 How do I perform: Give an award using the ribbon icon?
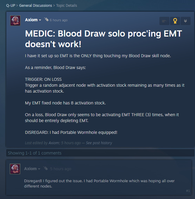coord(175,21)
